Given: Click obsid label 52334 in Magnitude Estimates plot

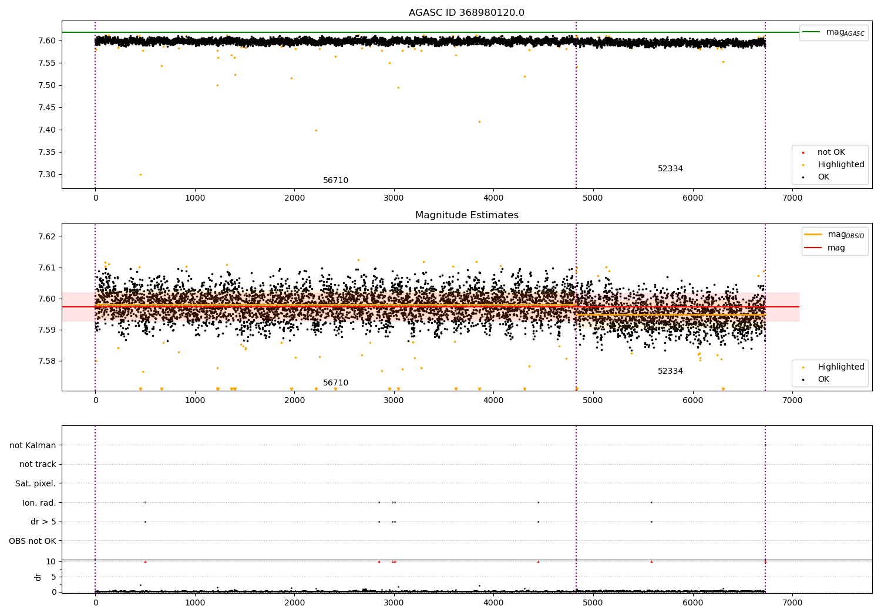Looking at the screenshot, I should (x=670, y=371).
